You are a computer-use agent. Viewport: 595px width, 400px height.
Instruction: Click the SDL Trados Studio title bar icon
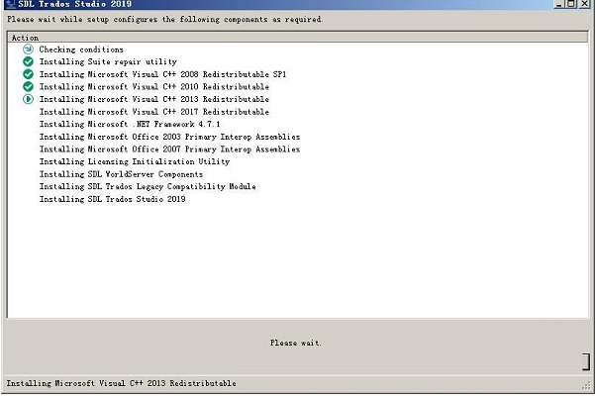pos(10,4)
